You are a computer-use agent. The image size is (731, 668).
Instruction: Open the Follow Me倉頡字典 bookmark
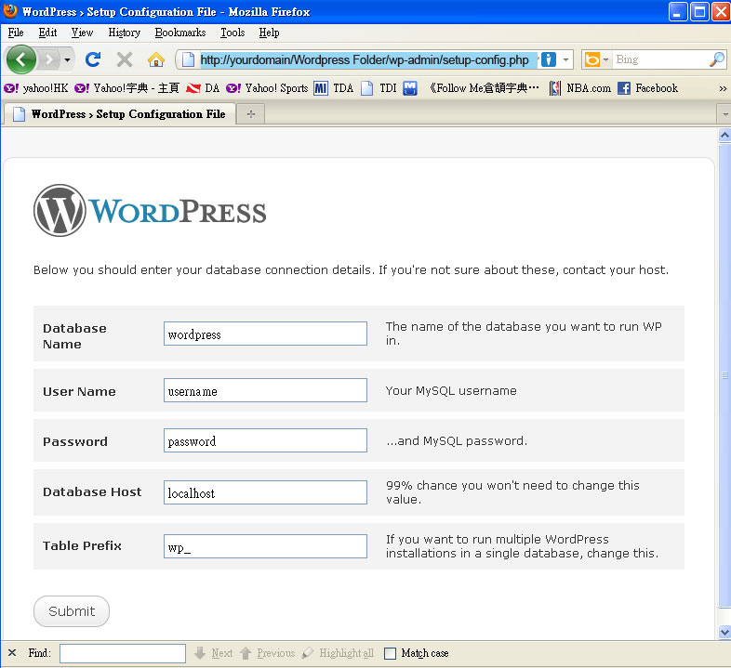point(471,88)
